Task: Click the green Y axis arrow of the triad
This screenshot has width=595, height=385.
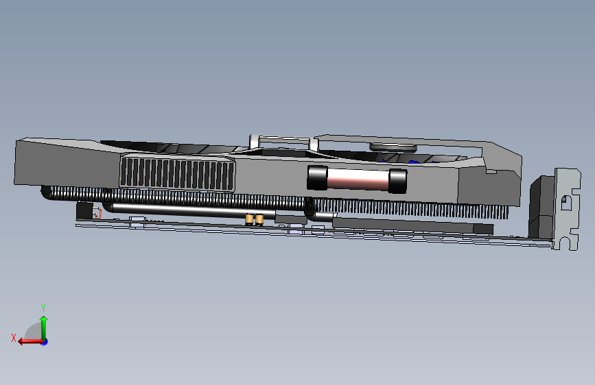Action: (x=44, y=327)
